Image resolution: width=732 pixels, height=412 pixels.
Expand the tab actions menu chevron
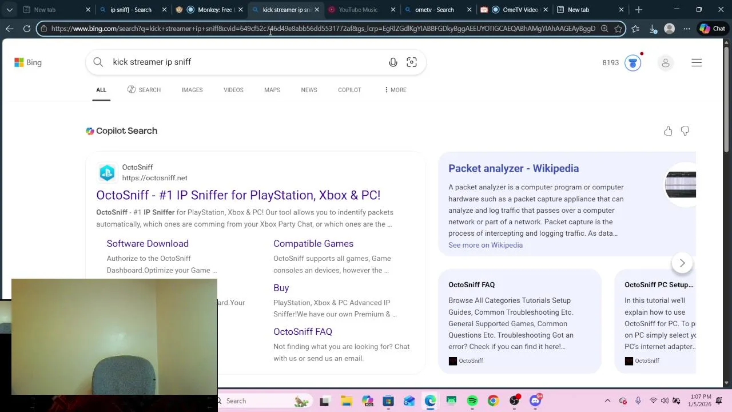[x=9, y=10]
